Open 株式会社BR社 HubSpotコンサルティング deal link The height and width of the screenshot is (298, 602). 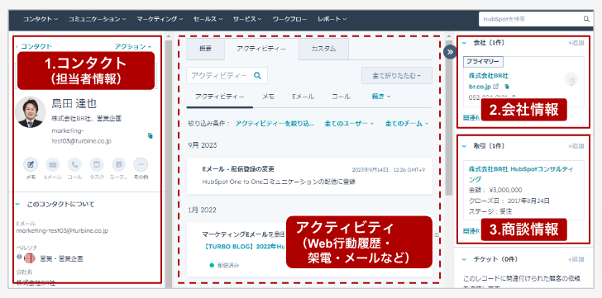click(x=521, y=174)
